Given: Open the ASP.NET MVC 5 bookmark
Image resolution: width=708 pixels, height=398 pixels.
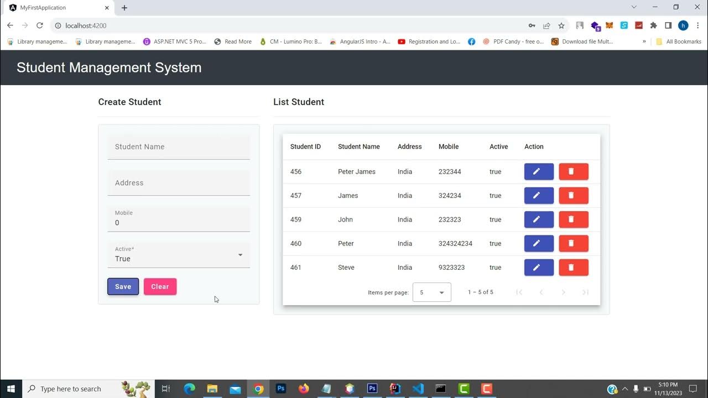Looking at the screenshot, I should tap(175, 41).
